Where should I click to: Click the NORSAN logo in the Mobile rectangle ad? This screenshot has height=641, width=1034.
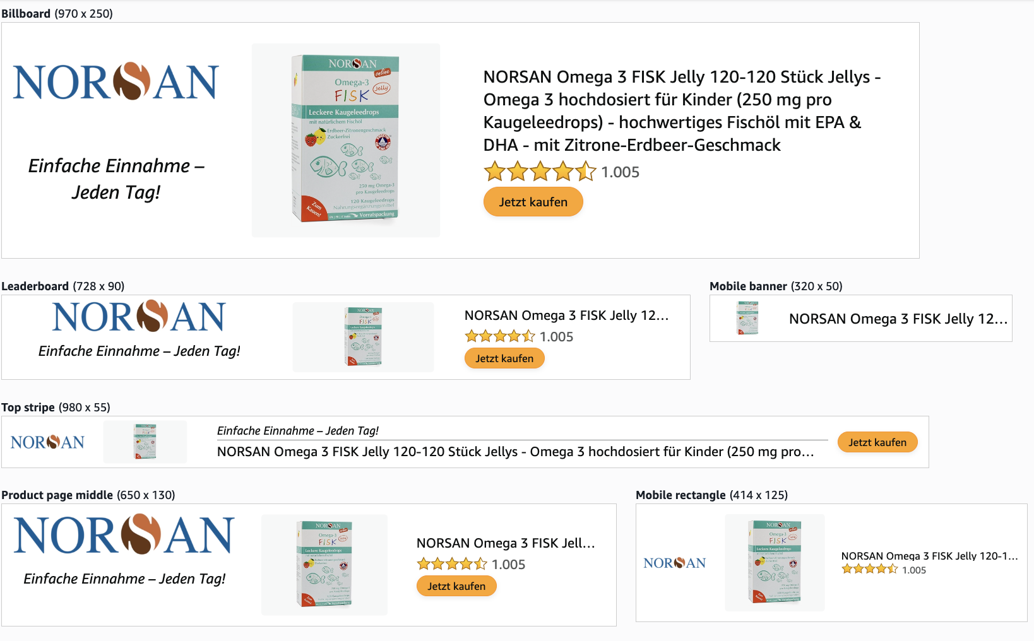tap(674, 563)
